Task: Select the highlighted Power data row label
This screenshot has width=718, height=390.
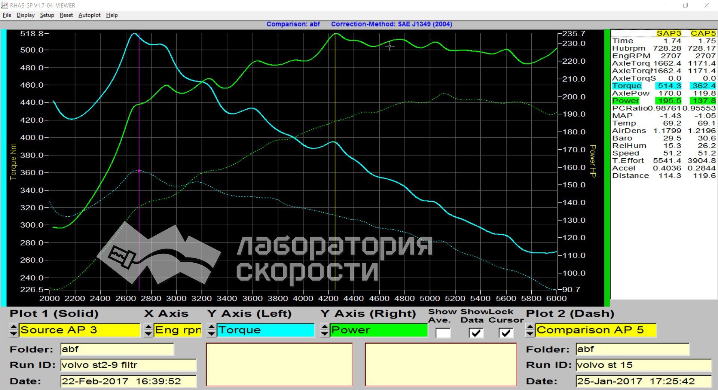Action: coord(626,101)
